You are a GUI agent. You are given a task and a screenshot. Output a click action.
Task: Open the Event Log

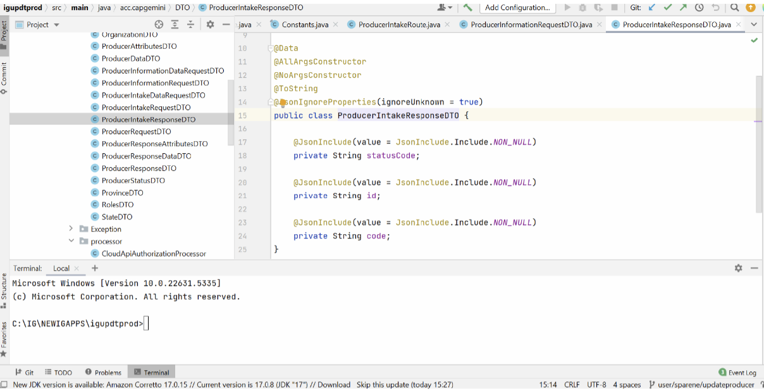coord(737,373)
